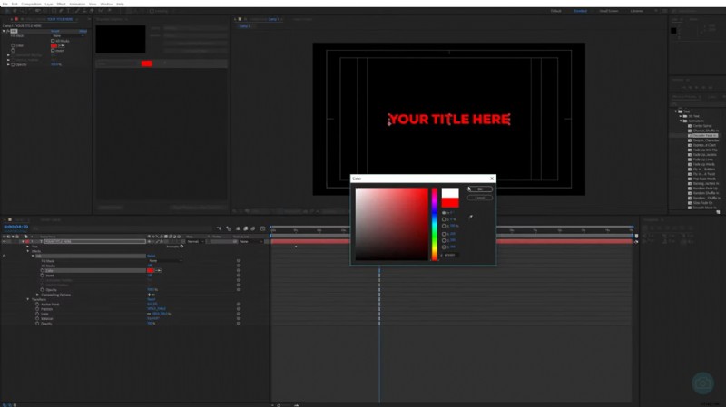The image size is (726, 407).
Task: Select the Selection tool in the toolbar
Action: click(x=7, y=11)
